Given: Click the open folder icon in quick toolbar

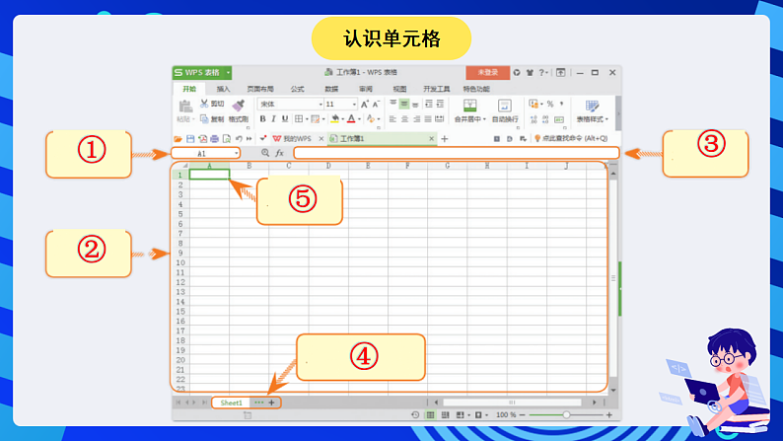Looking at the screenshot, I should click(178, 139).
